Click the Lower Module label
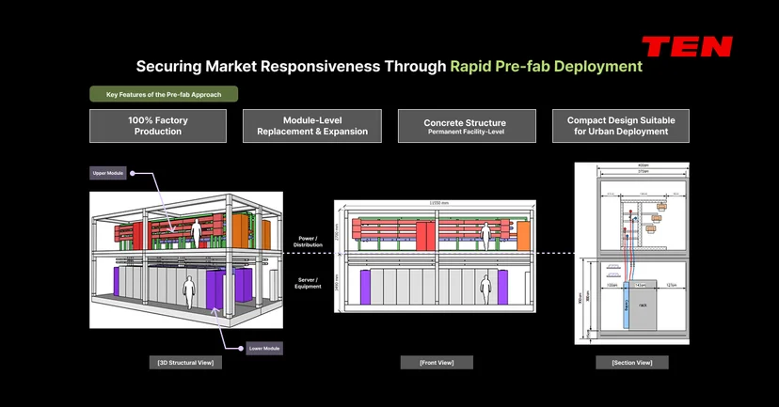The image size is (779, 407). tap(264, 349)
